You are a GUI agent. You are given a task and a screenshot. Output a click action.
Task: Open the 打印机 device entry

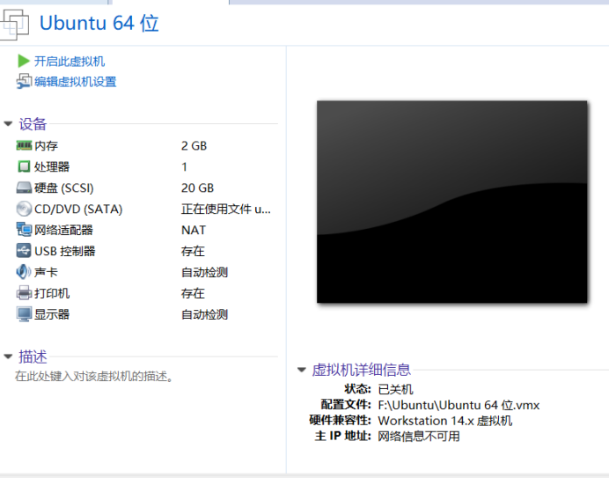(52, 293)
